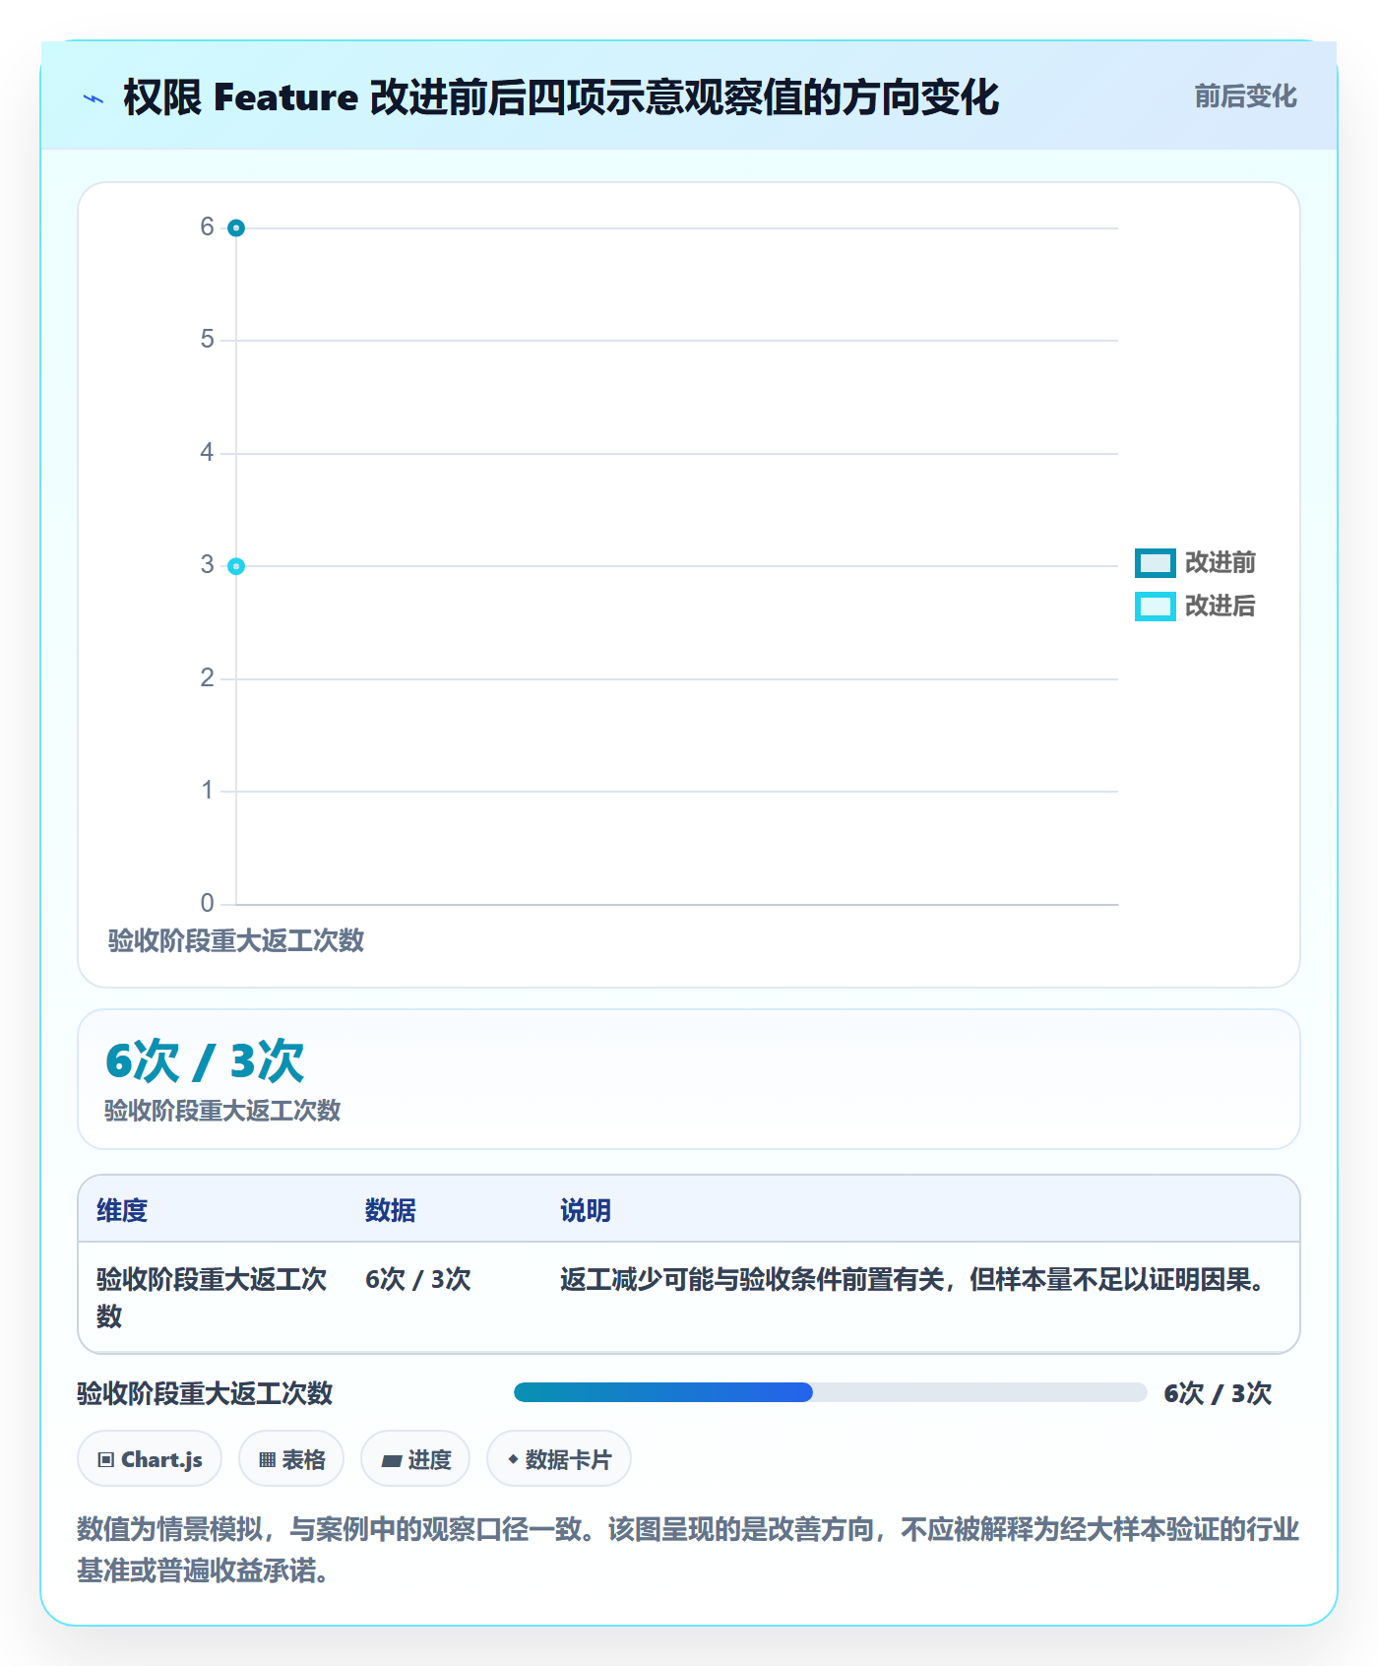Image resolution: width=1378 pixels, height=1666 pixels.
Task: Click the 数据 column header
Action: 391,1210
